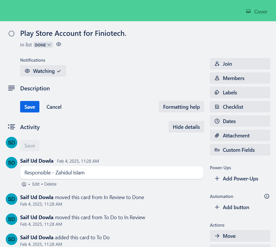Click the watching eye icon beside list name

pyautogui.click(x=59, y=44)
